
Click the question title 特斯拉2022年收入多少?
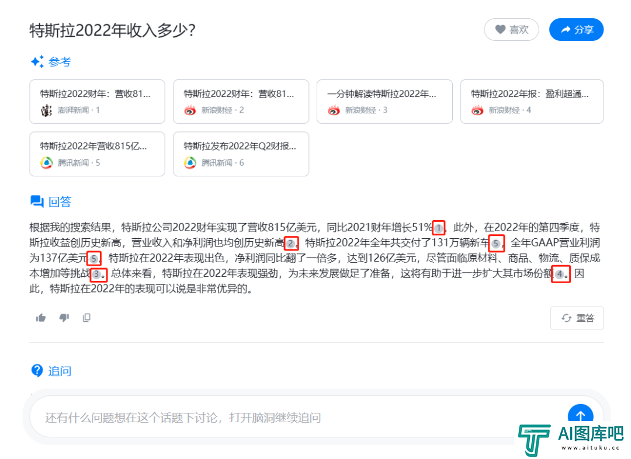tap(112, 30)
